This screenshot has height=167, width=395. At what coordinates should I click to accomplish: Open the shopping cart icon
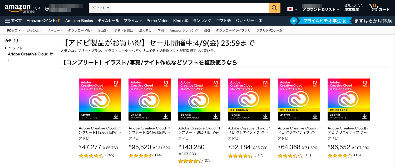click(373, 8)
